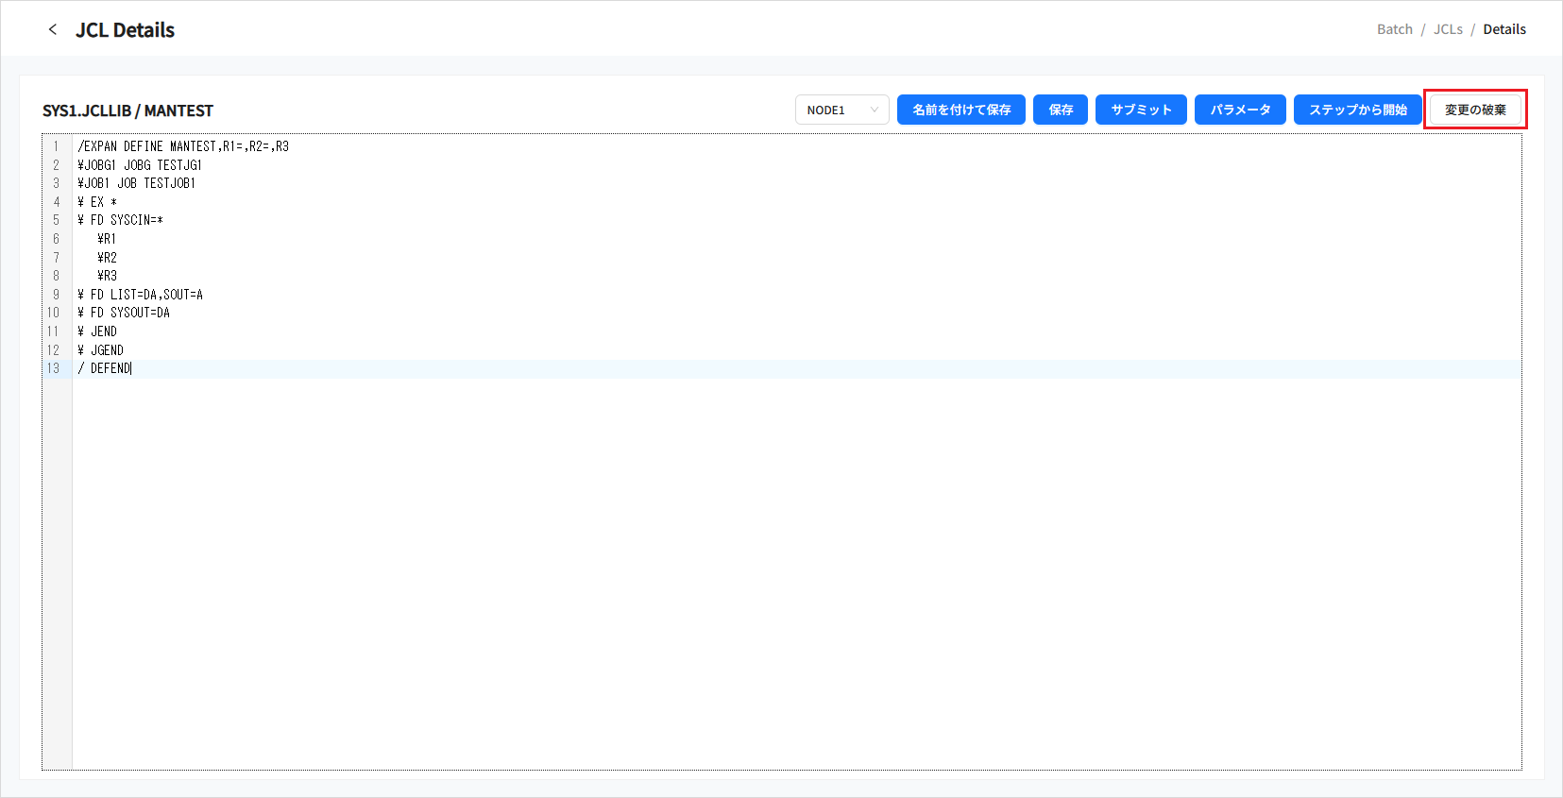The width and height of the screenshot is (1563, 798).
Task: Click the Details breadcrumb item
Action: [x=1504, y=29]
